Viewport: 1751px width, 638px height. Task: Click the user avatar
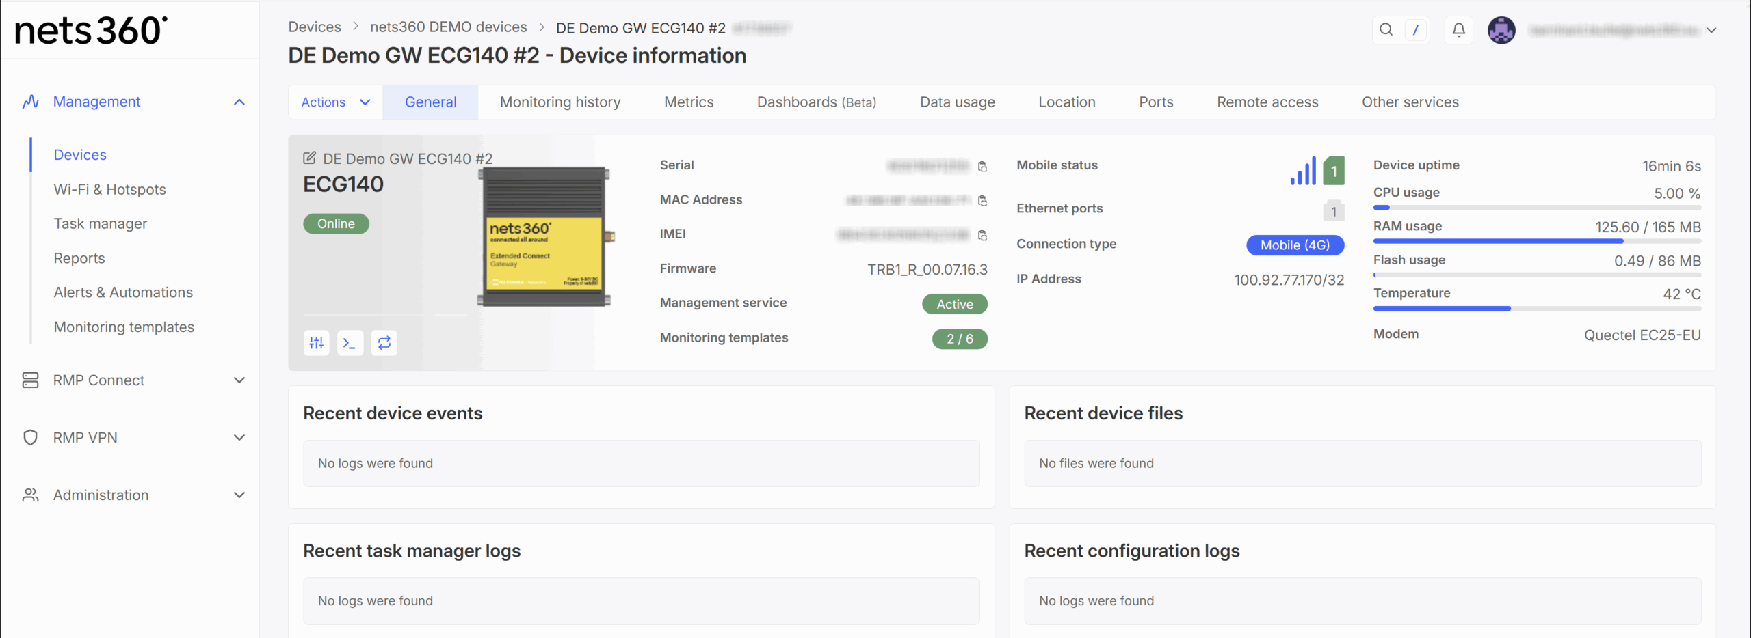point(1501,30)
